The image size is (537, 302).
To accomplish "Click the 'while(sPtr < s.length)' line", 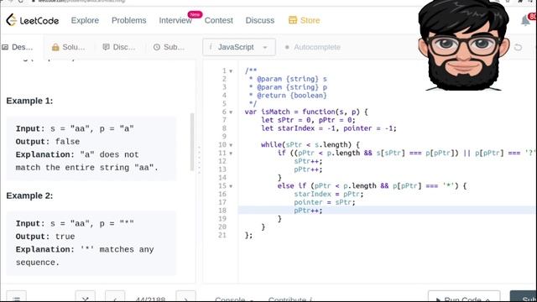I will coord(310,145).
